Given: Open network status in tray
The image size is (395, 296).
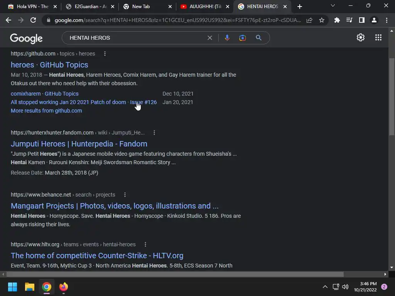Looking at the screenshot, I should click(x=336, y=287).
